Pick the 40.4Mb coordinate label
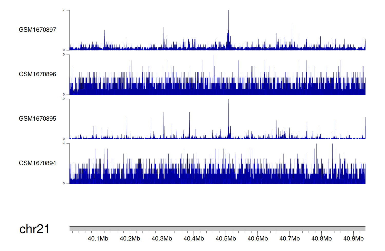The image size is (385, 251). pyautogui.click(x=194, y=239)
